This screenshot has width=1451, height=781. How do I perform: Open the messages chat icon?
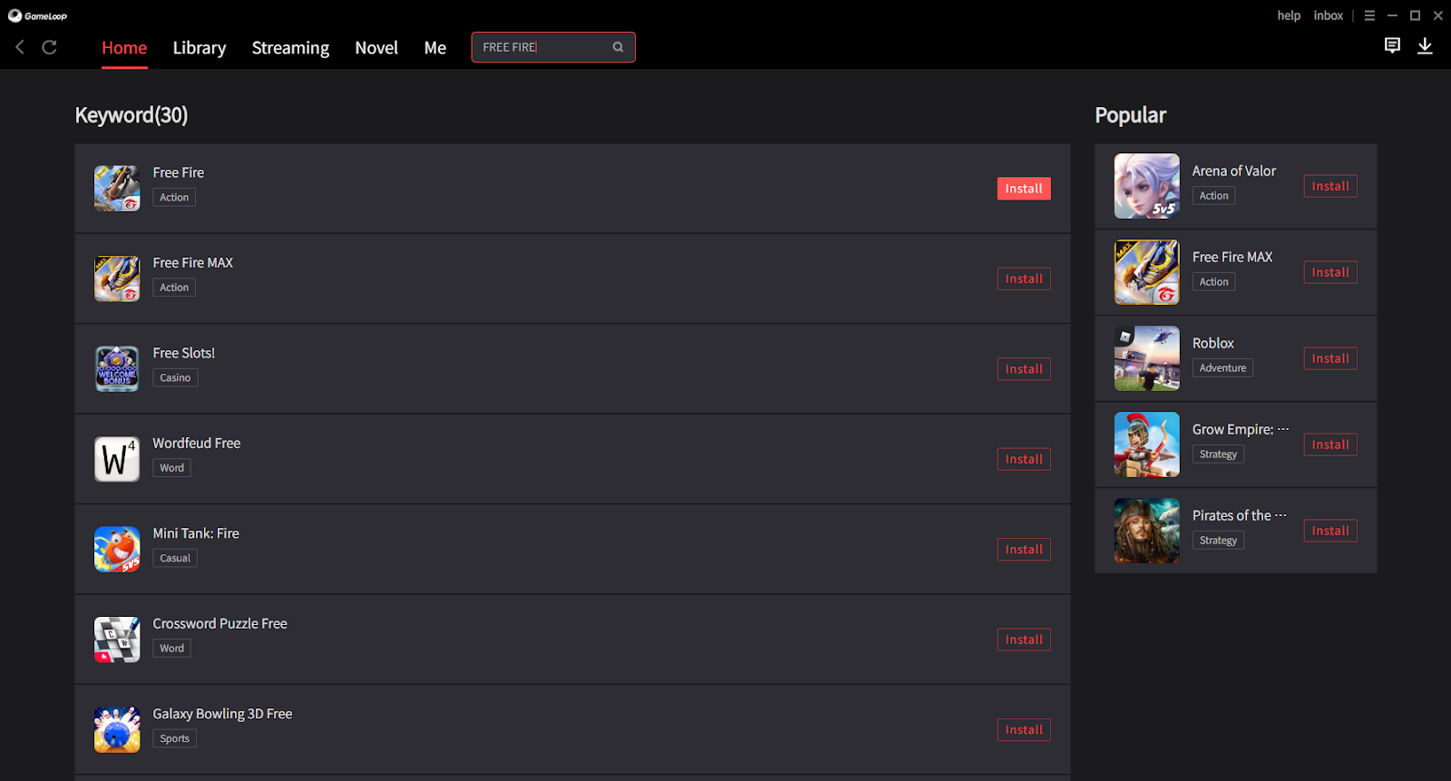point(1392,45)
